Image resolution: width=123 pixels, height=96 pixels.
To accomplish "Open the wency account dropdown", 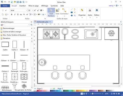I will (114, 6).
